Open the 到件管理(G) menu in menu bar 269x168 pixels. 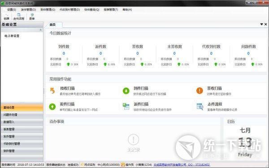pos(48,9)
